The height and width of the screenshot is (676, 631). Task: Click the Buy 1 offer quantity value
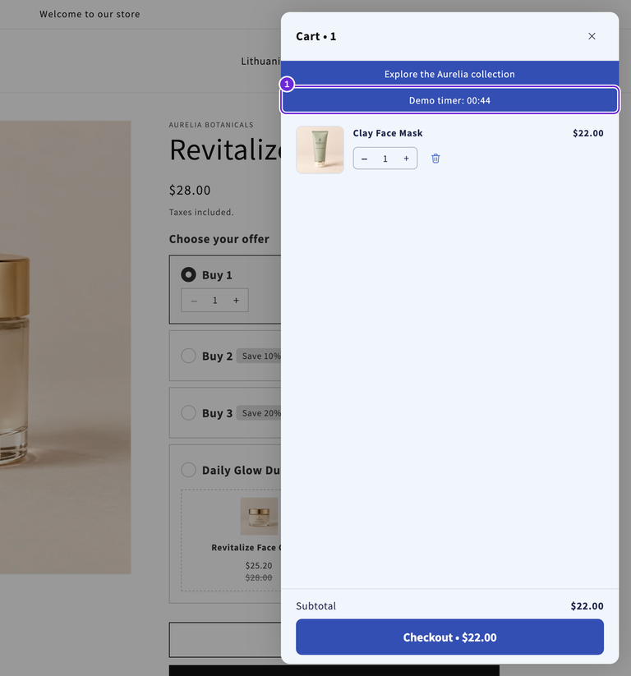tap(214, 301)
